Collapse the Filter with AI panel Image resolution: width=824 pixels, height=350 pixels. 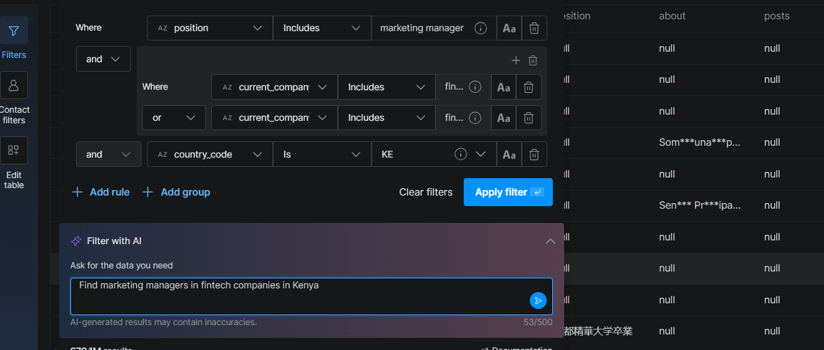[550, 241]
